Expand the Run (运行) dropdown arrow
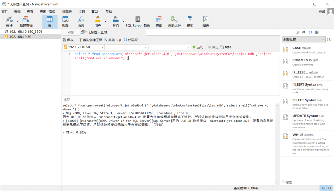The image size is (334, 191). [x=206, y=47]
